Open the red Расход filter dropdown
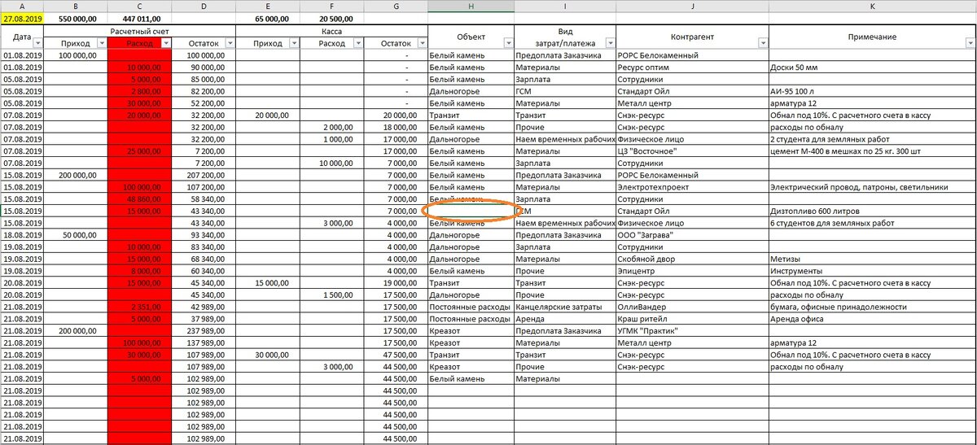977x445 pixels. tap(165, 43)
